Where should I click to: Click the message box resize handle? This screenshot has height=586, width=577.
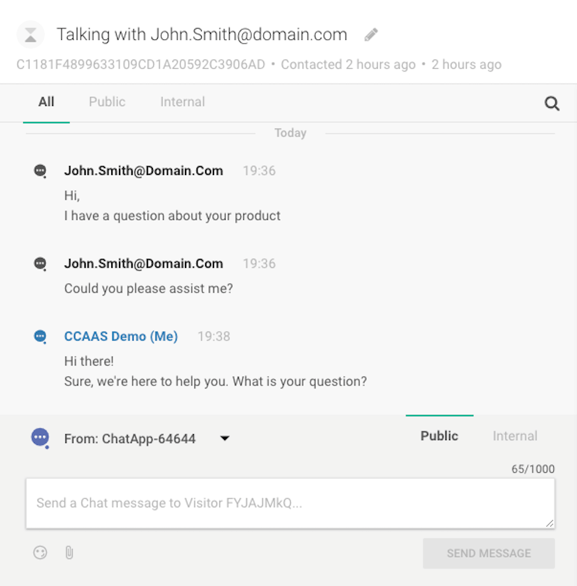pyautogui.click(x=550, y=523)
